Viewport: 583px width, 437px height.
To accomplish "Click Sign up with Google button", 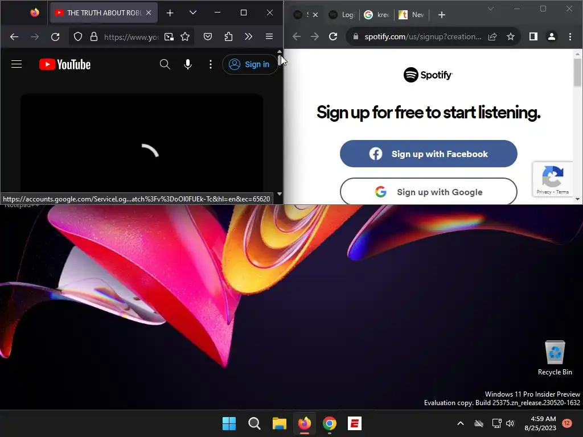I will pyautogui.click(x=428, y=191).
